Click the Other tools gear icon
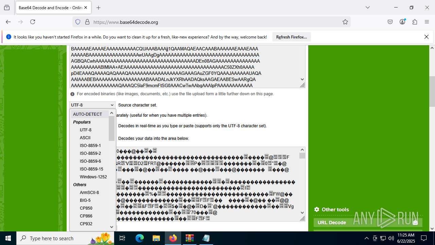Viewport: 435px width, 245px height. [x=317, y=210]
